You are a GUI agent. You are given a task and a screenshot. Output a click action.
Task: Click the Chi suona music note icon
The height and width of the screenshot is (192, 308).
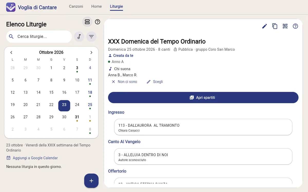110,69
